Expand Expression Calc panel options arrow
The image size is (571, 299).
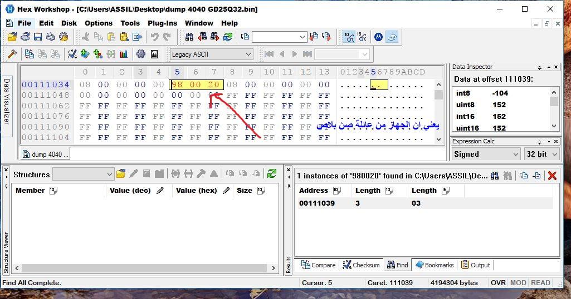(x=549, y=141)
